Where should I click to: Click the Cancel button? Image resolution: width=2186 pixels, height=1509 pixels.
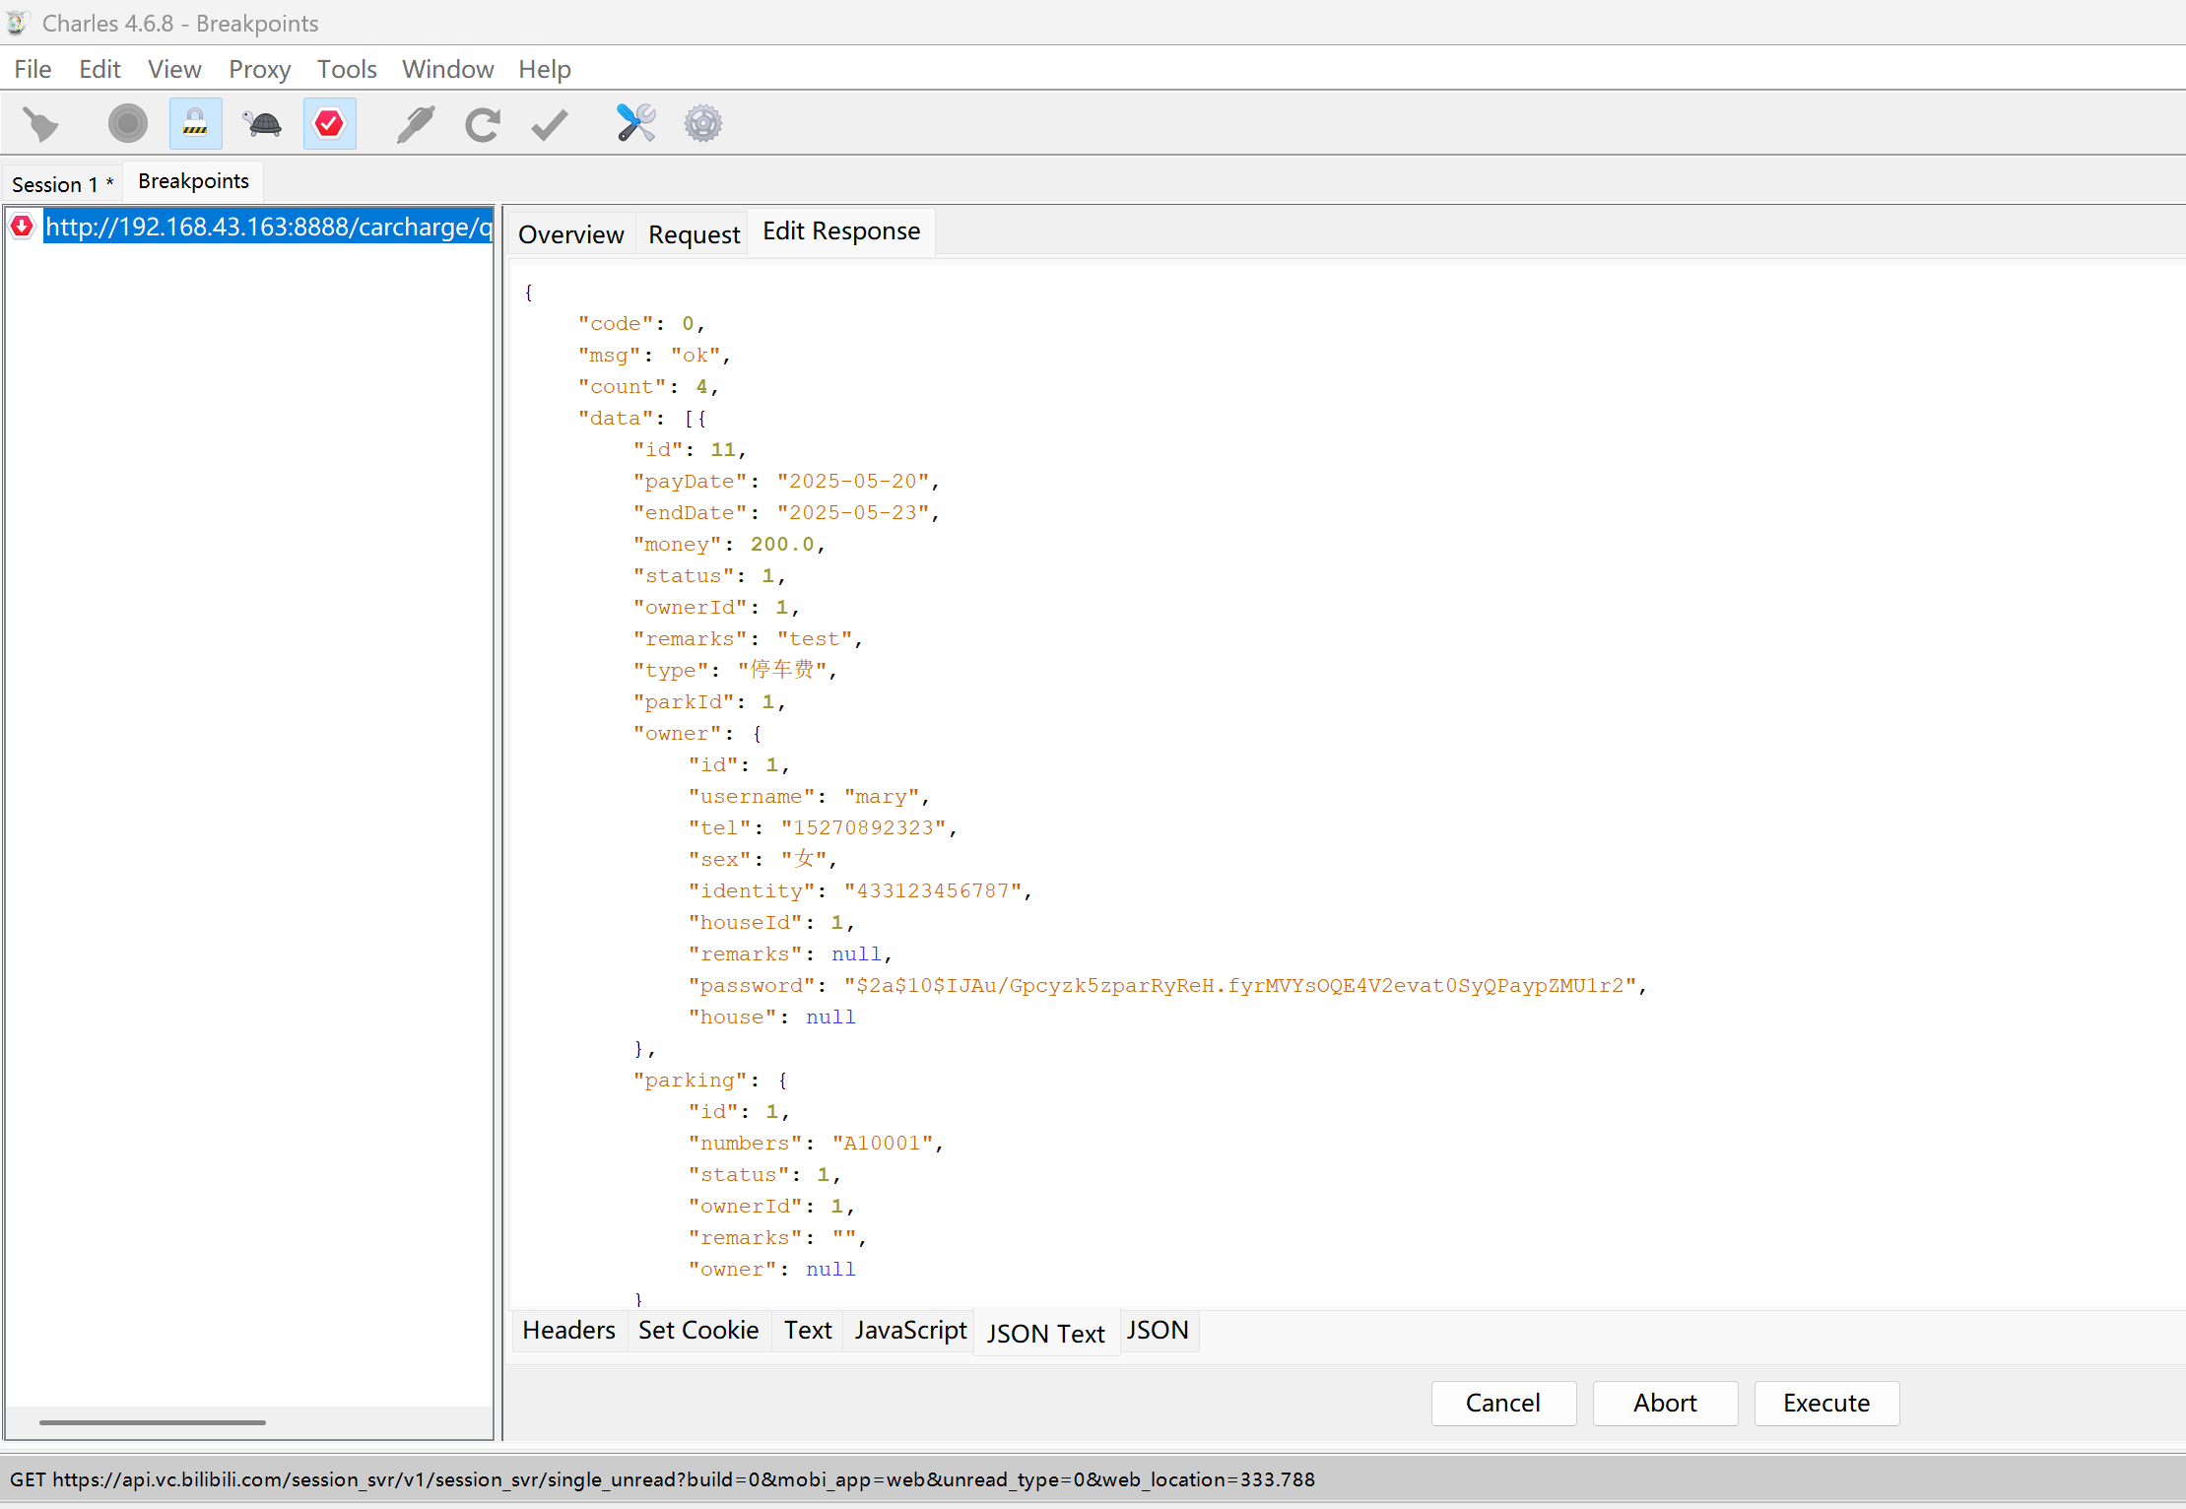pyautogui.click(x=1503, y=1403)
